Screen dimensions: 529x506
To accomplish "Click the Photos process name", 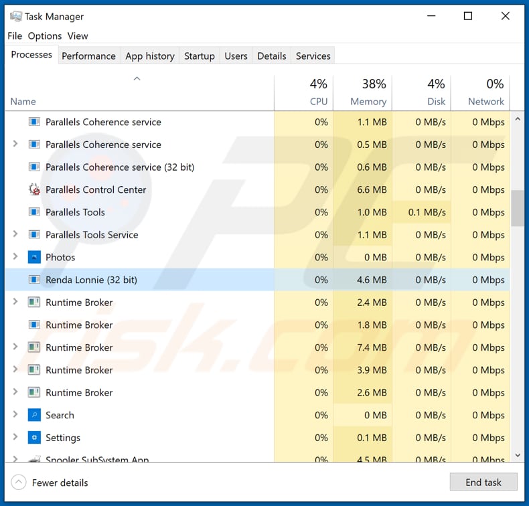I will (x=60, y=257).
